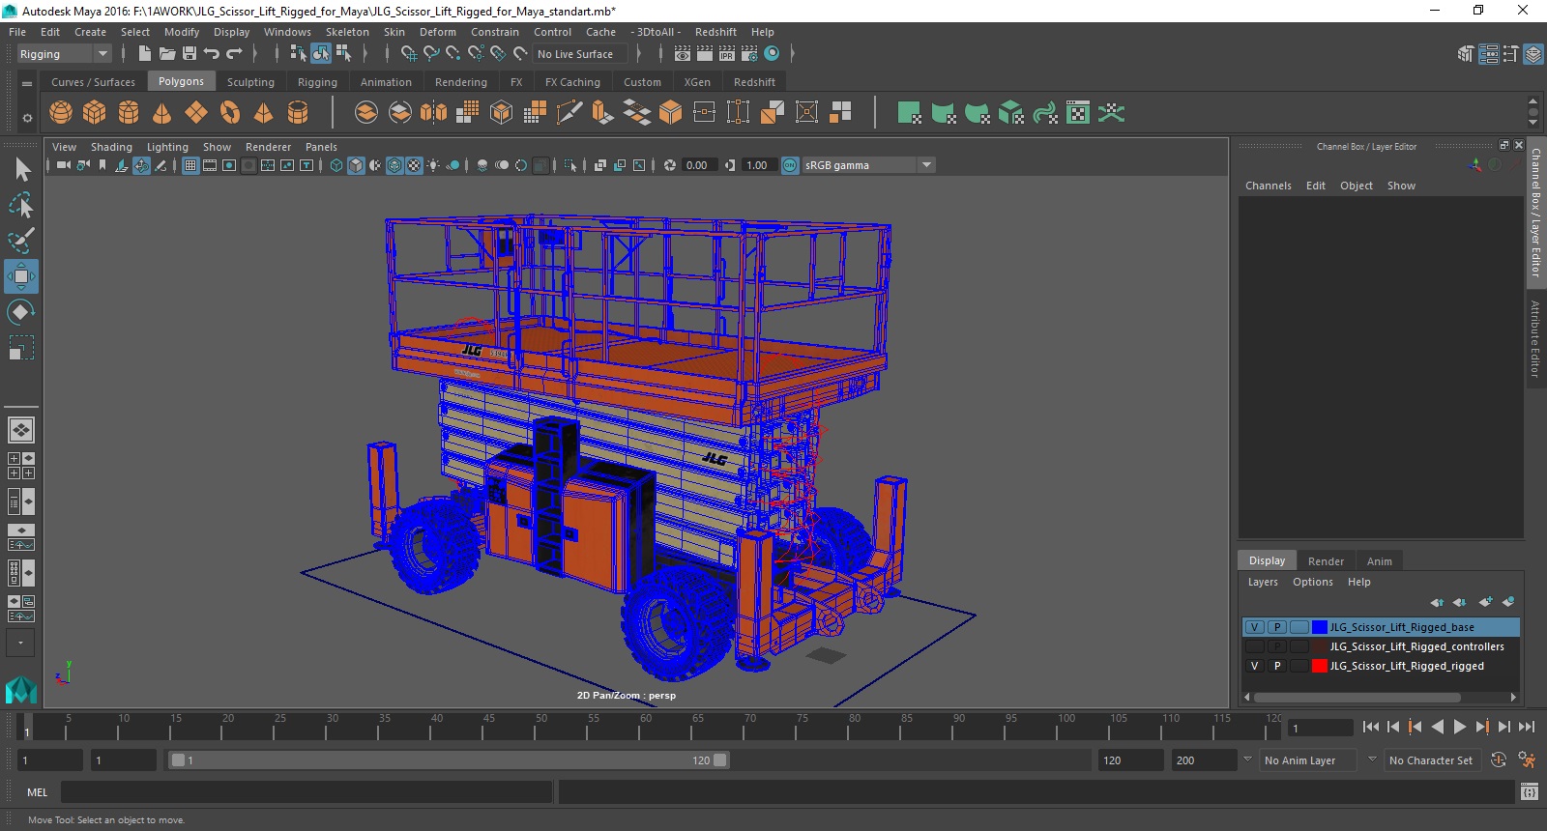Screen dimensions: 1547x831
Task: Toggle auto keyframe button
Action: click(1499, 760)
